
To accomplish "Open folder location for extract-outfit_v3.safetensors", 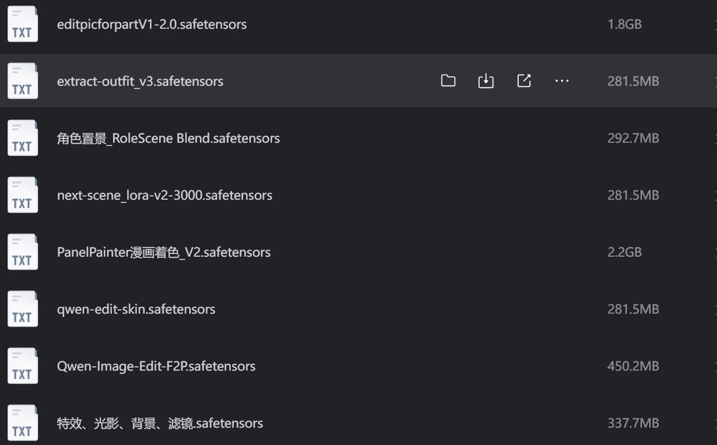I will click(x=448, y=81).
